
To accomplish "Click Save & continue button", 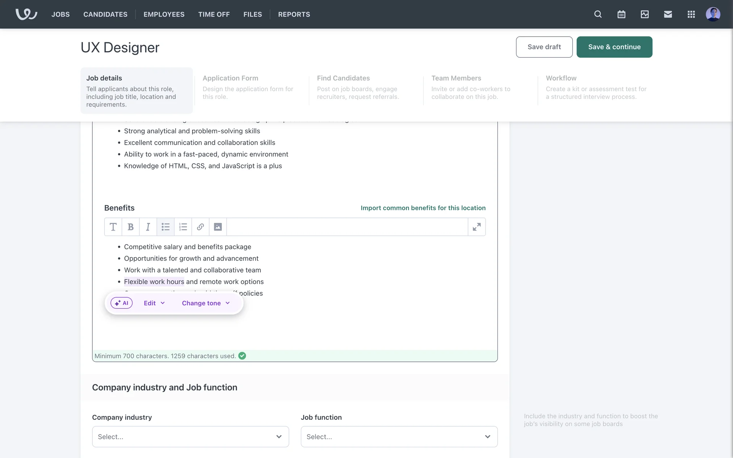I will tap(614, 47).
